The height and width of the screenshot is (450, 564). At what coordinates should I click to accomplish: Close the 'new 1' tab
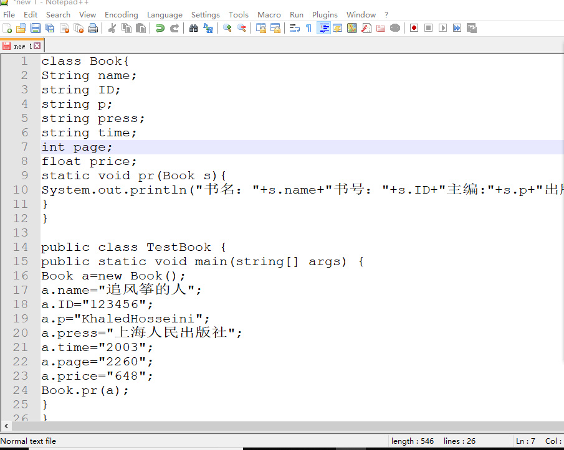pyautogui.click(x=37, y=46)
